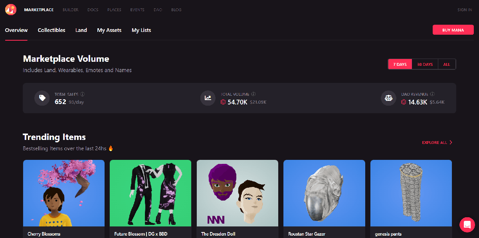Viewport: 479px width, 238px height.
Task: Open the chat support bubble icon
Action: pos(467,225)
